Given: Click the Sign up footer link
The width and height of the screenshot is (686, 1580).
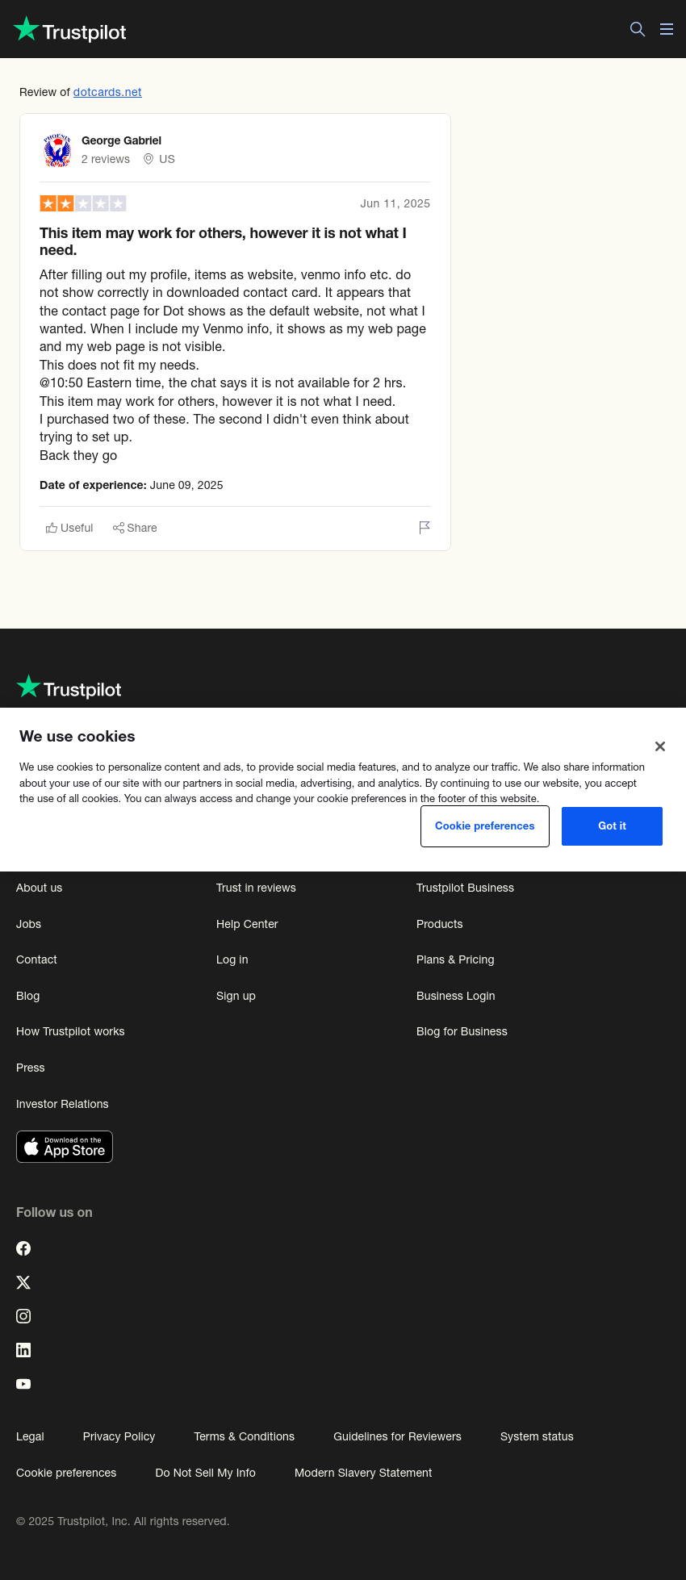Looking at the screenshot, I should [x=236, y=996].
